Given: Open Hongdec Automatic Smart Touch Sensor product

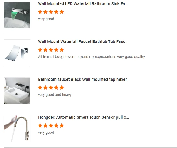Looking at the screenshot, I should pos(83,117).
